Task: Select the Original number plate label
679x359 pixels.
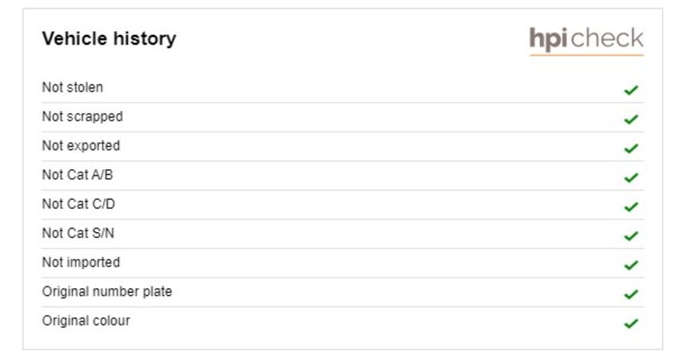Action: click(107, 291)
